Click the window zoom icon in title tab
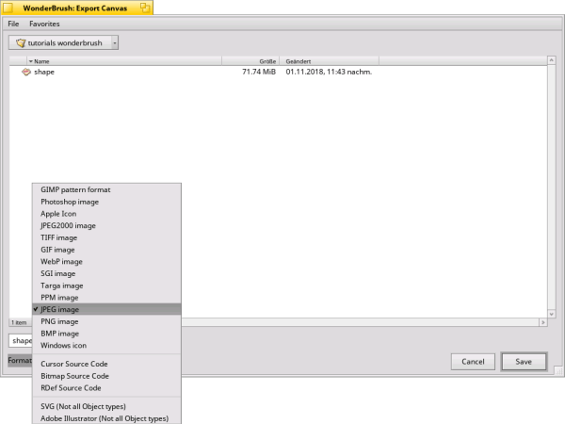565x424 pixels. coord(146,8)
